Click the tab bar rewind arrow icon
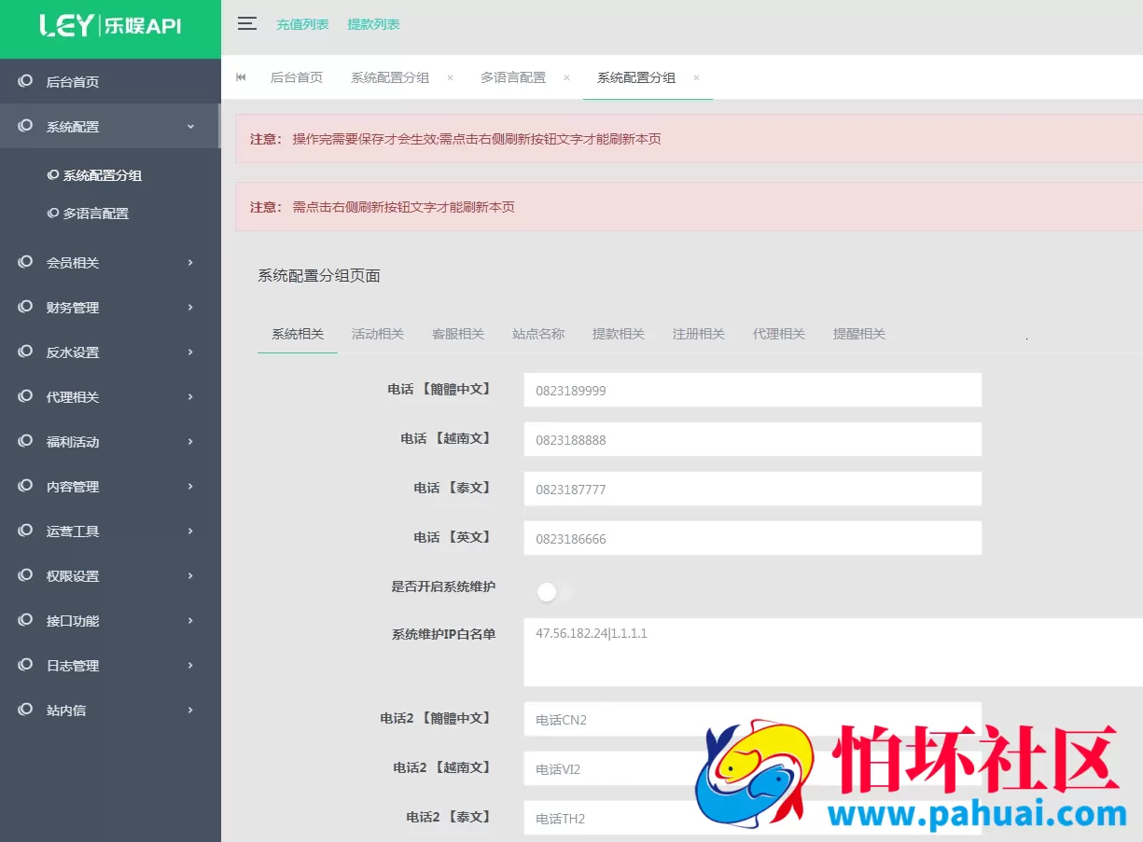1143x842 pixels. tap(241, 77)
